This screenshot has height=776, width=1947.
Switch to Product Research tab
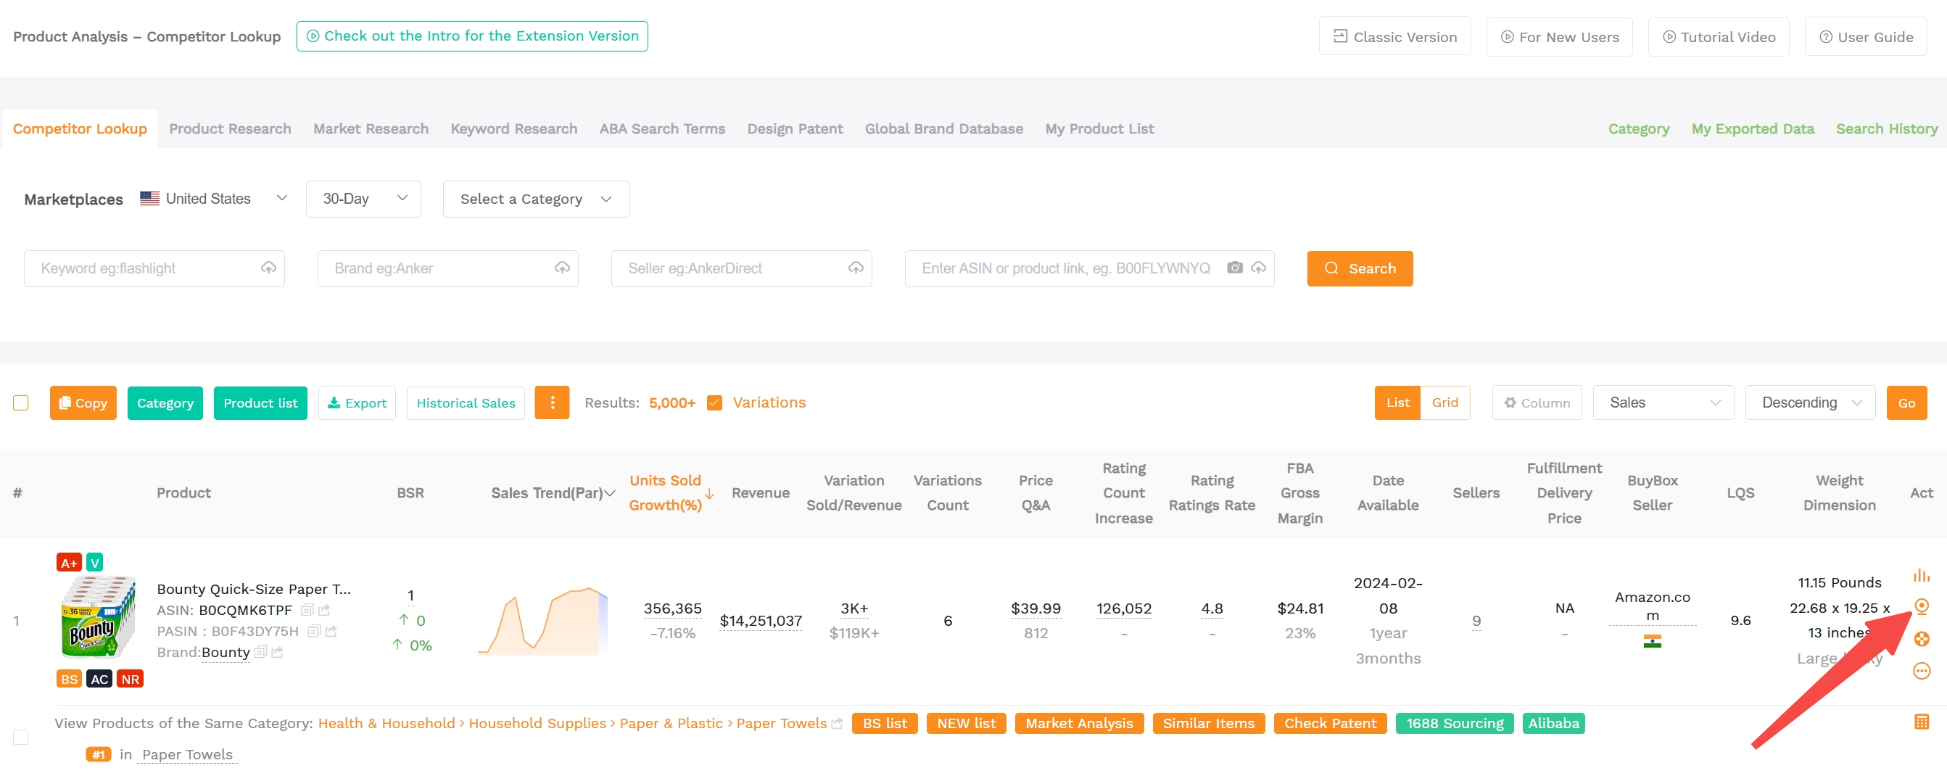click(x=230, y=128)
